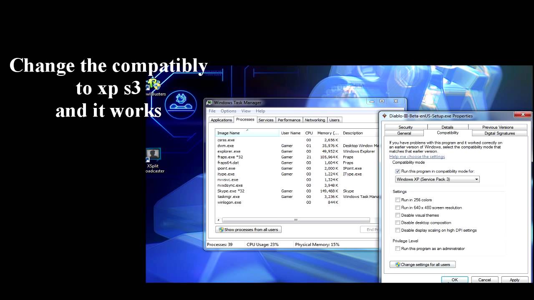Toggle Run in 640 x 480 resolution
Viewport: 534px width, 300px height.
398,207
